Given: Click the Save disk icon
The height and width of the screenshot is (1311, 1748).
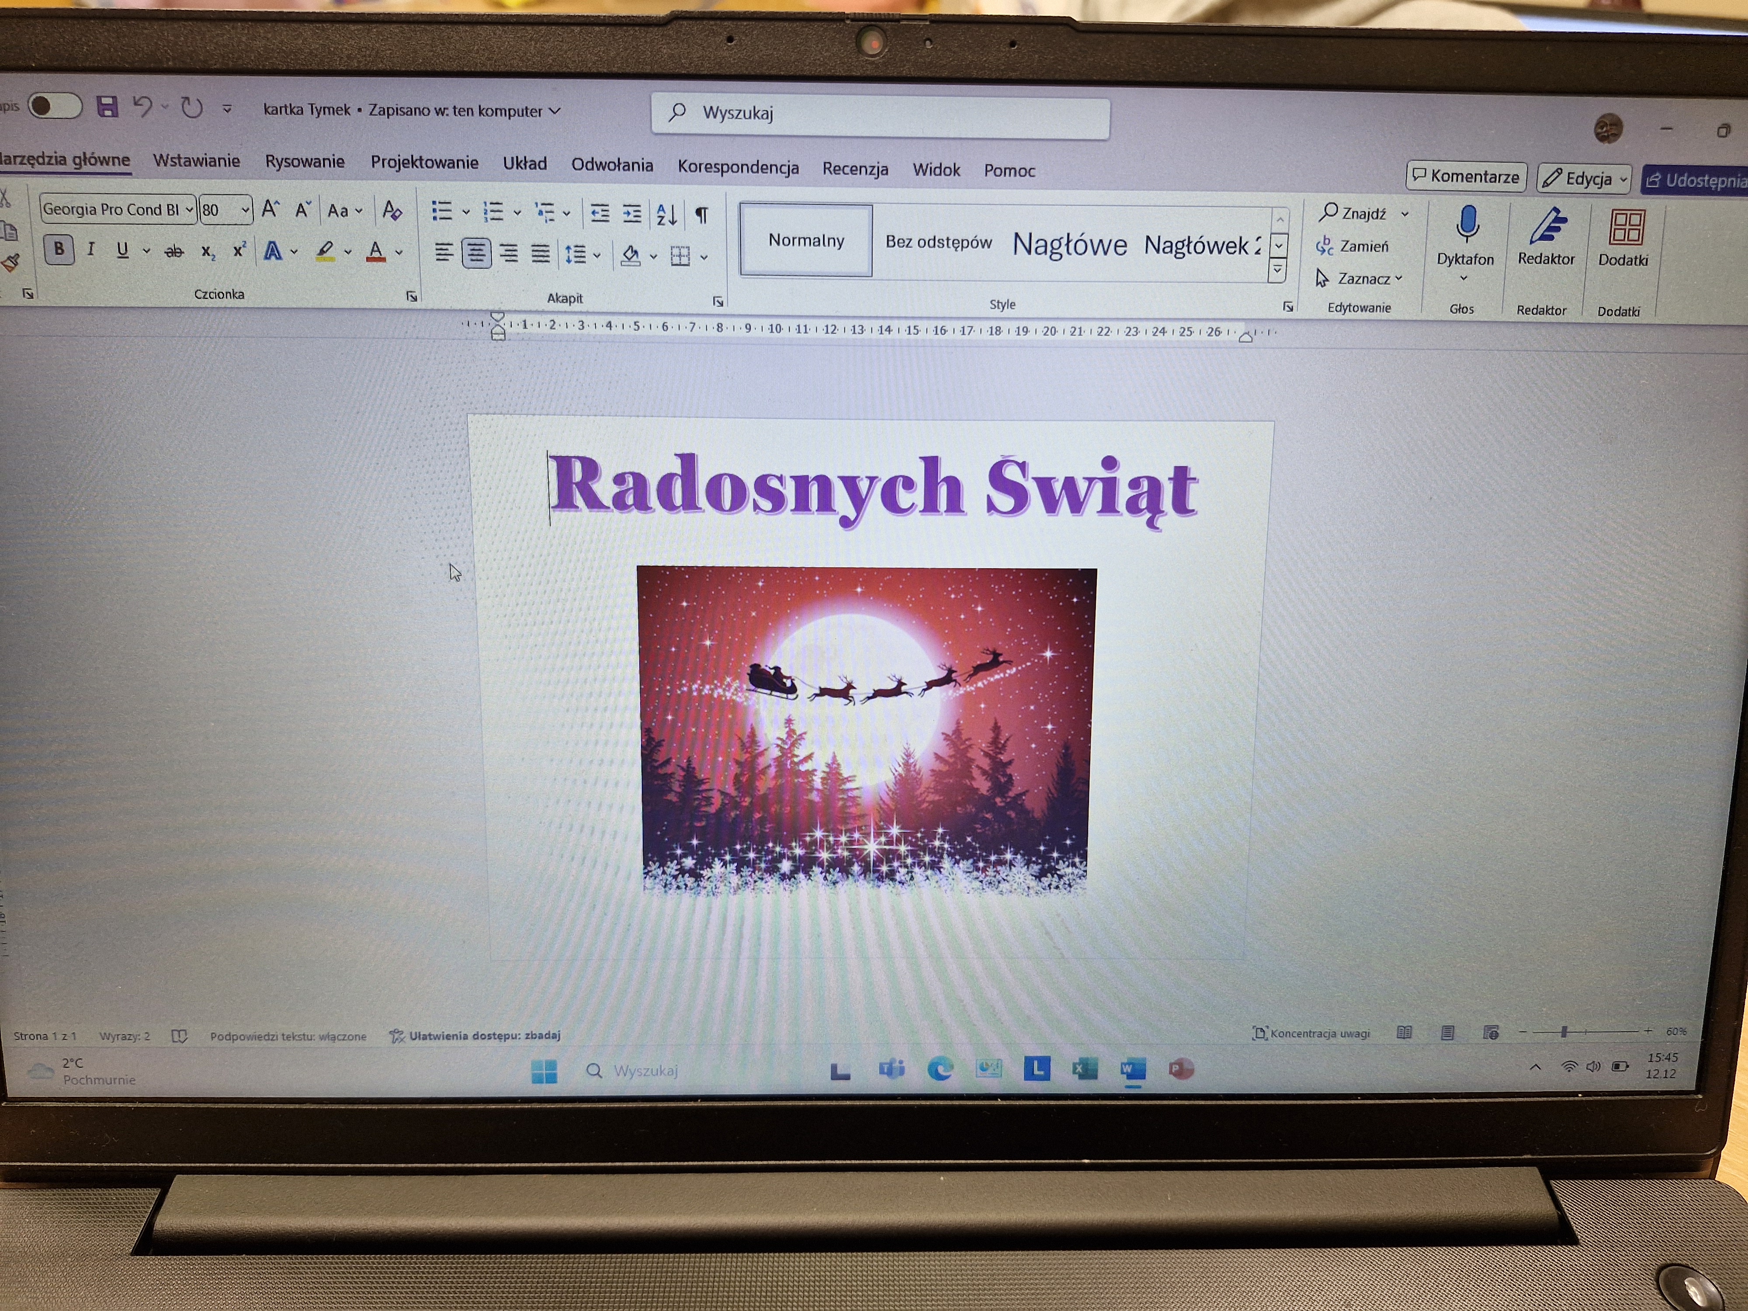Looking at the screenshot, I should pyautogui.click(x=107, y=107).
